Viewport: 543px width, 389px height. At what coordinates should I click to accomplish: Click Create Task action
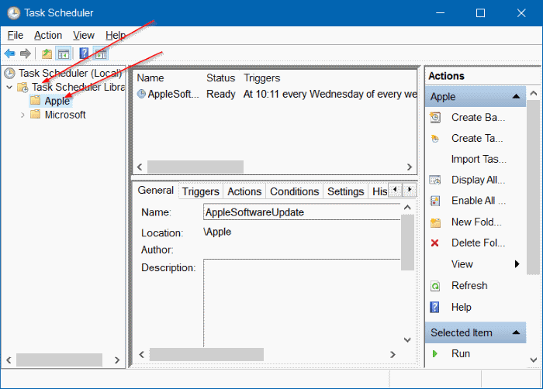point(476,139)
